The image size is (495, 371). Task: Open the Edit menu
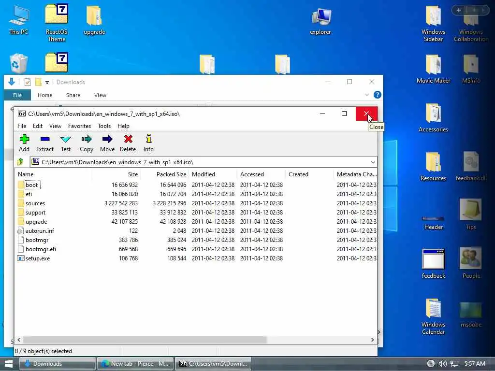38,126
